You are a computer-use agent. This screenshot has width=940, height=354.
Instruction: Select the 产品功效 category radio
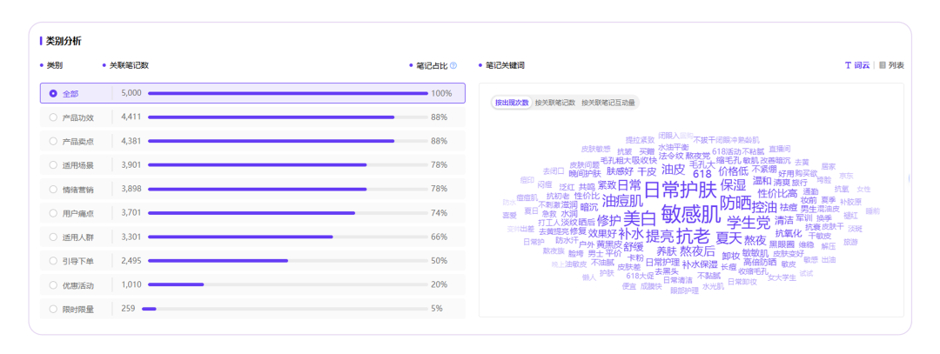pyautogui.click(x=53, y=117)
